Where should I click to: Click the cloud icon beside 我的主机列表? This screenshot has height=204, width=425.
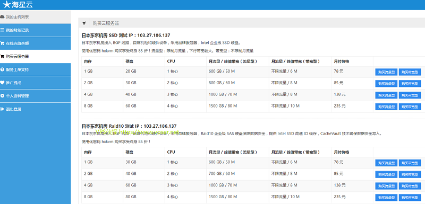point(3,17)
